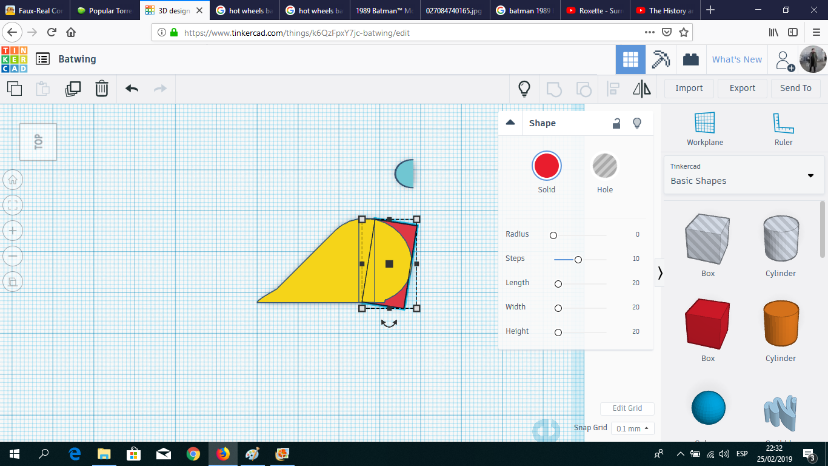This screenshot has width=828, height=466.
Task: Click the Steps slider handle
Action: click(578, 259)
